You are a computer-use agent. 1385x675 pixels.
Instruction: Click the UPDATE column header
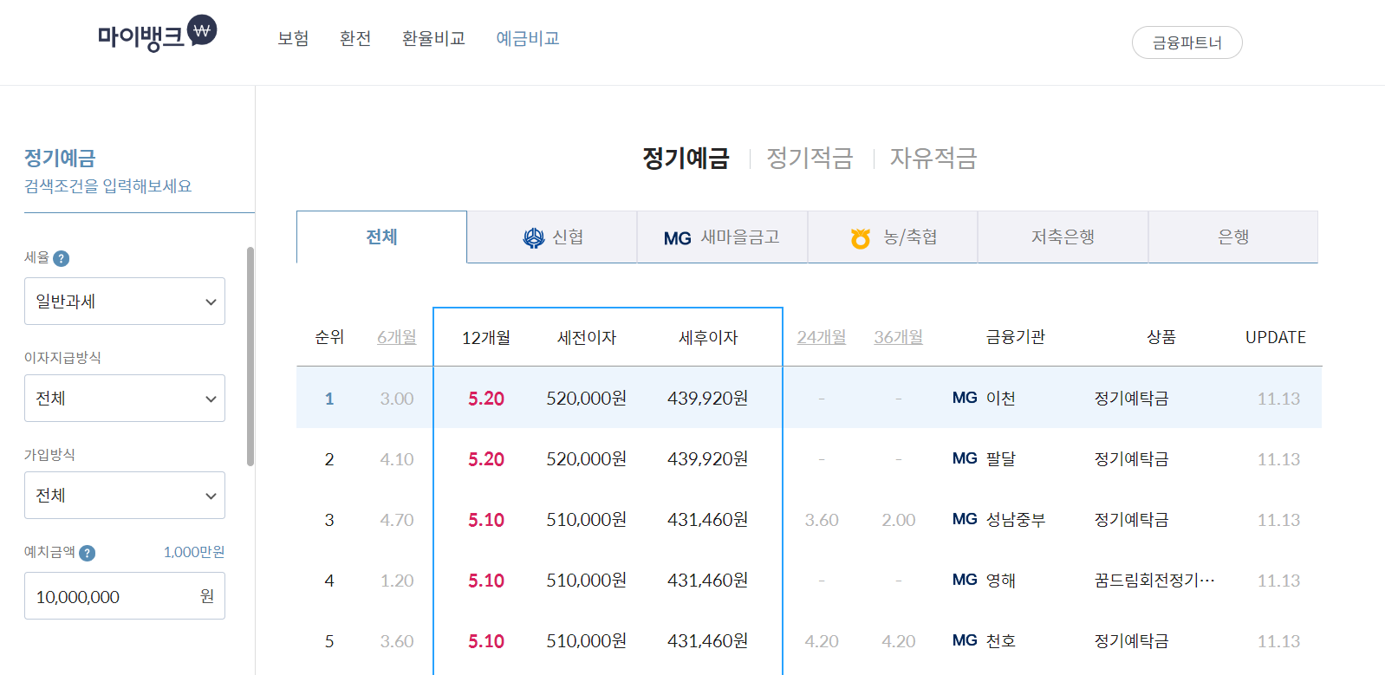tap(1276, 337)
